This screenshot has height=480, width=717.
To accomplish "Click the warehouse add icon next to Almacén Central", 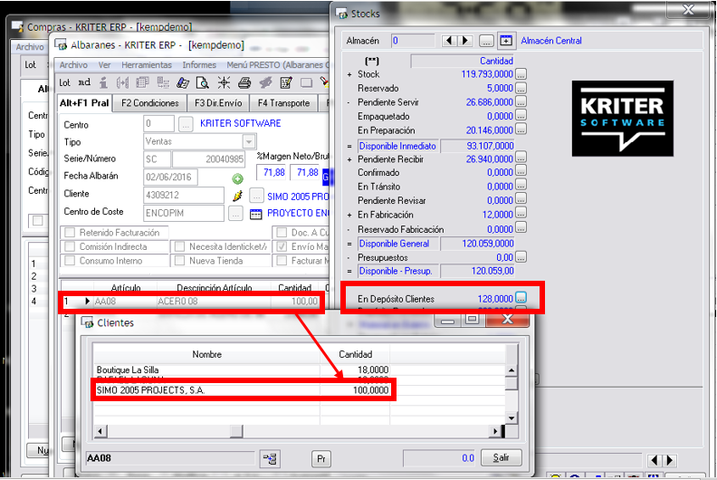I will tap(506, 41).
